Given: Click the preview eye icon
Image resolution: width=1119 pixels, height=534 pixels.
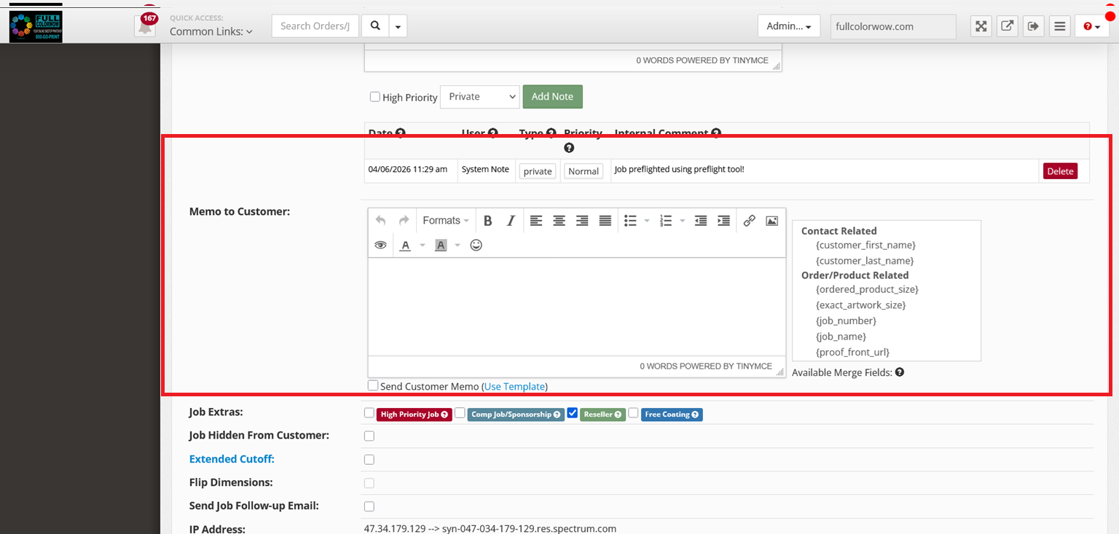Looking at the screenshot, I should (x=380, y=246).
